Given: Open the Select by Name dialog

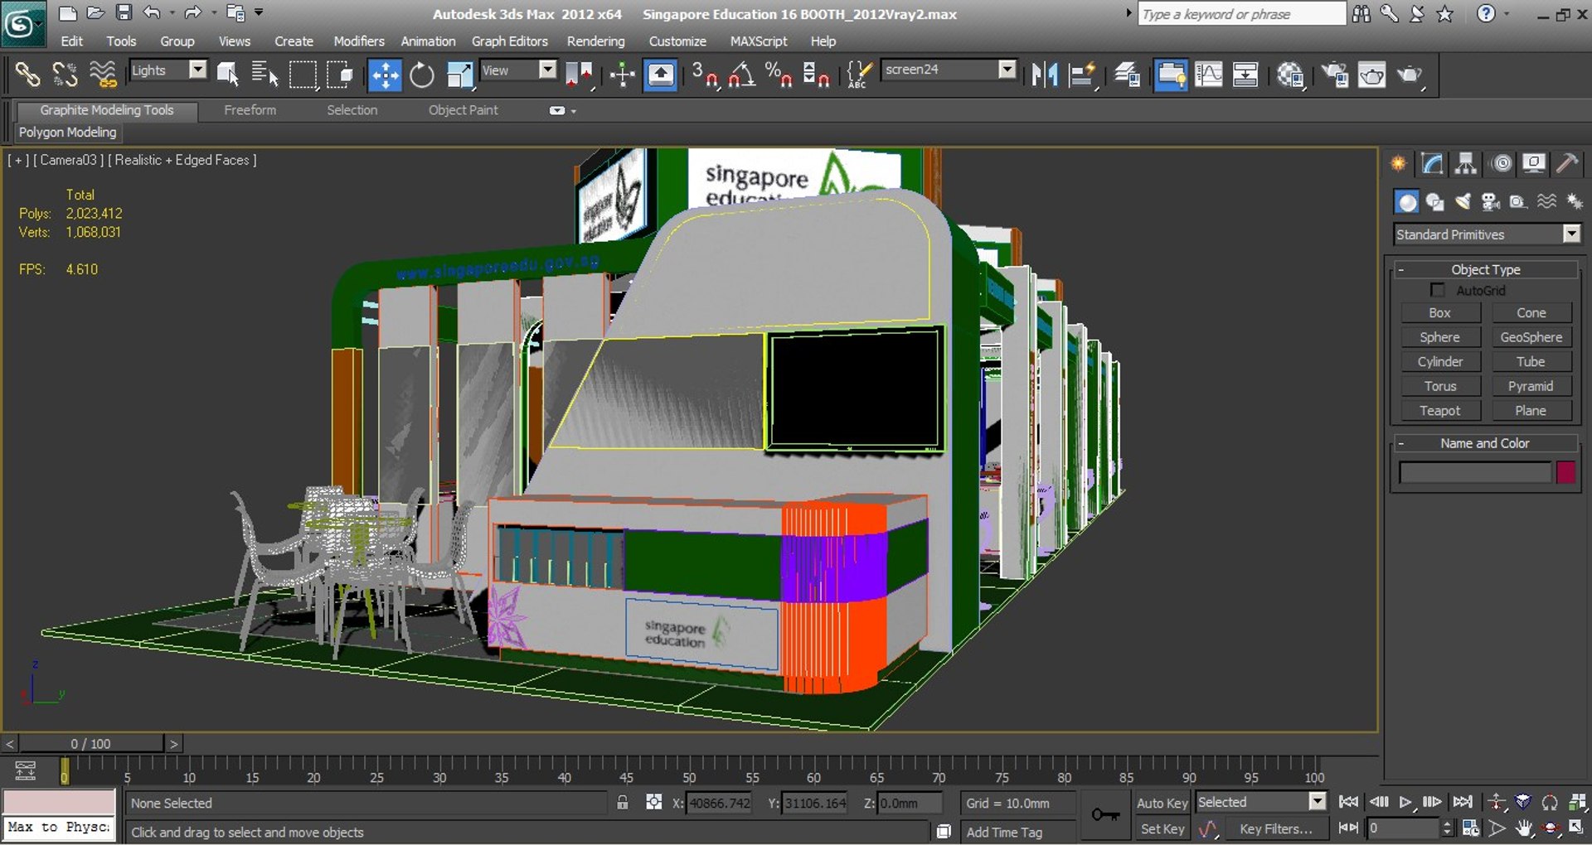Looking at the screenshot, I should (x=265, y=75).
